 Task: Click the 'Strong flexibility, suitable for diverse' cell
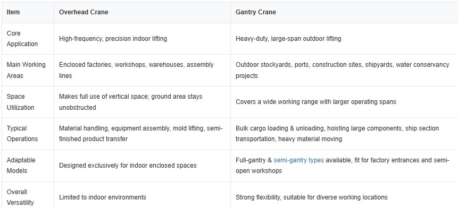(312, 197)
